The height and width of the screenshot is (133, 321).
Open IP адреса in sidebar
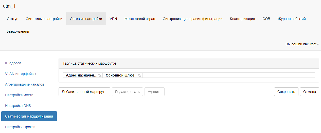[x=13, y=63]
